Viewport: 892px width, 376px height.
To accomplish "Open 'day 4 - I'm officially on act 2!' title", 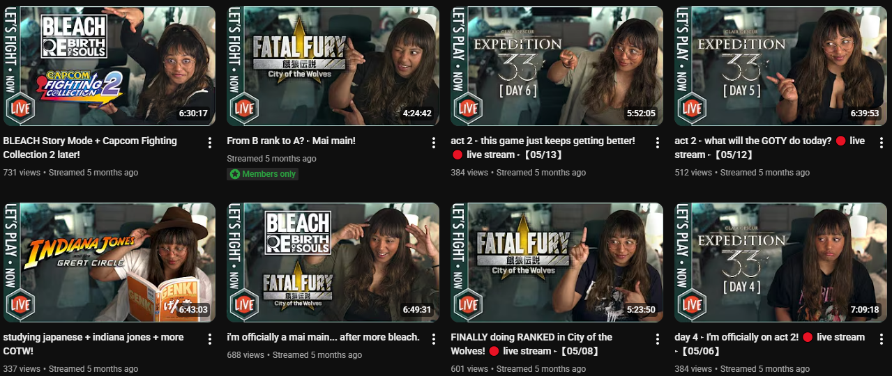I will click(769, 344).
